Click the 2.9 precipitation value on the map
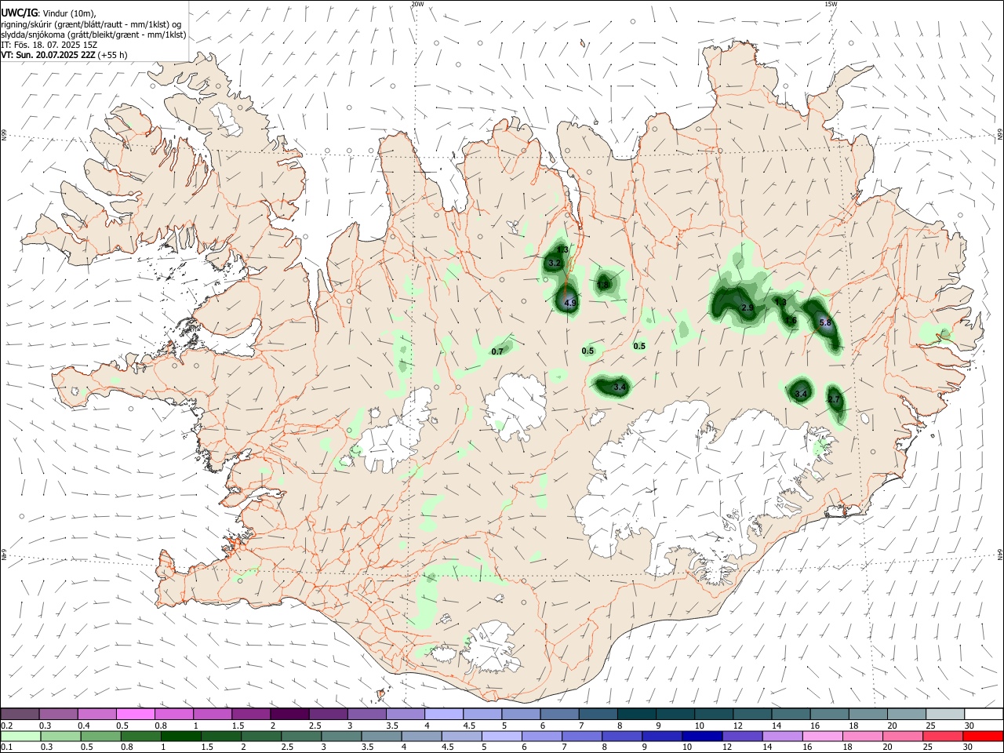Viewport: 1004px width, 753px height. 748,308
